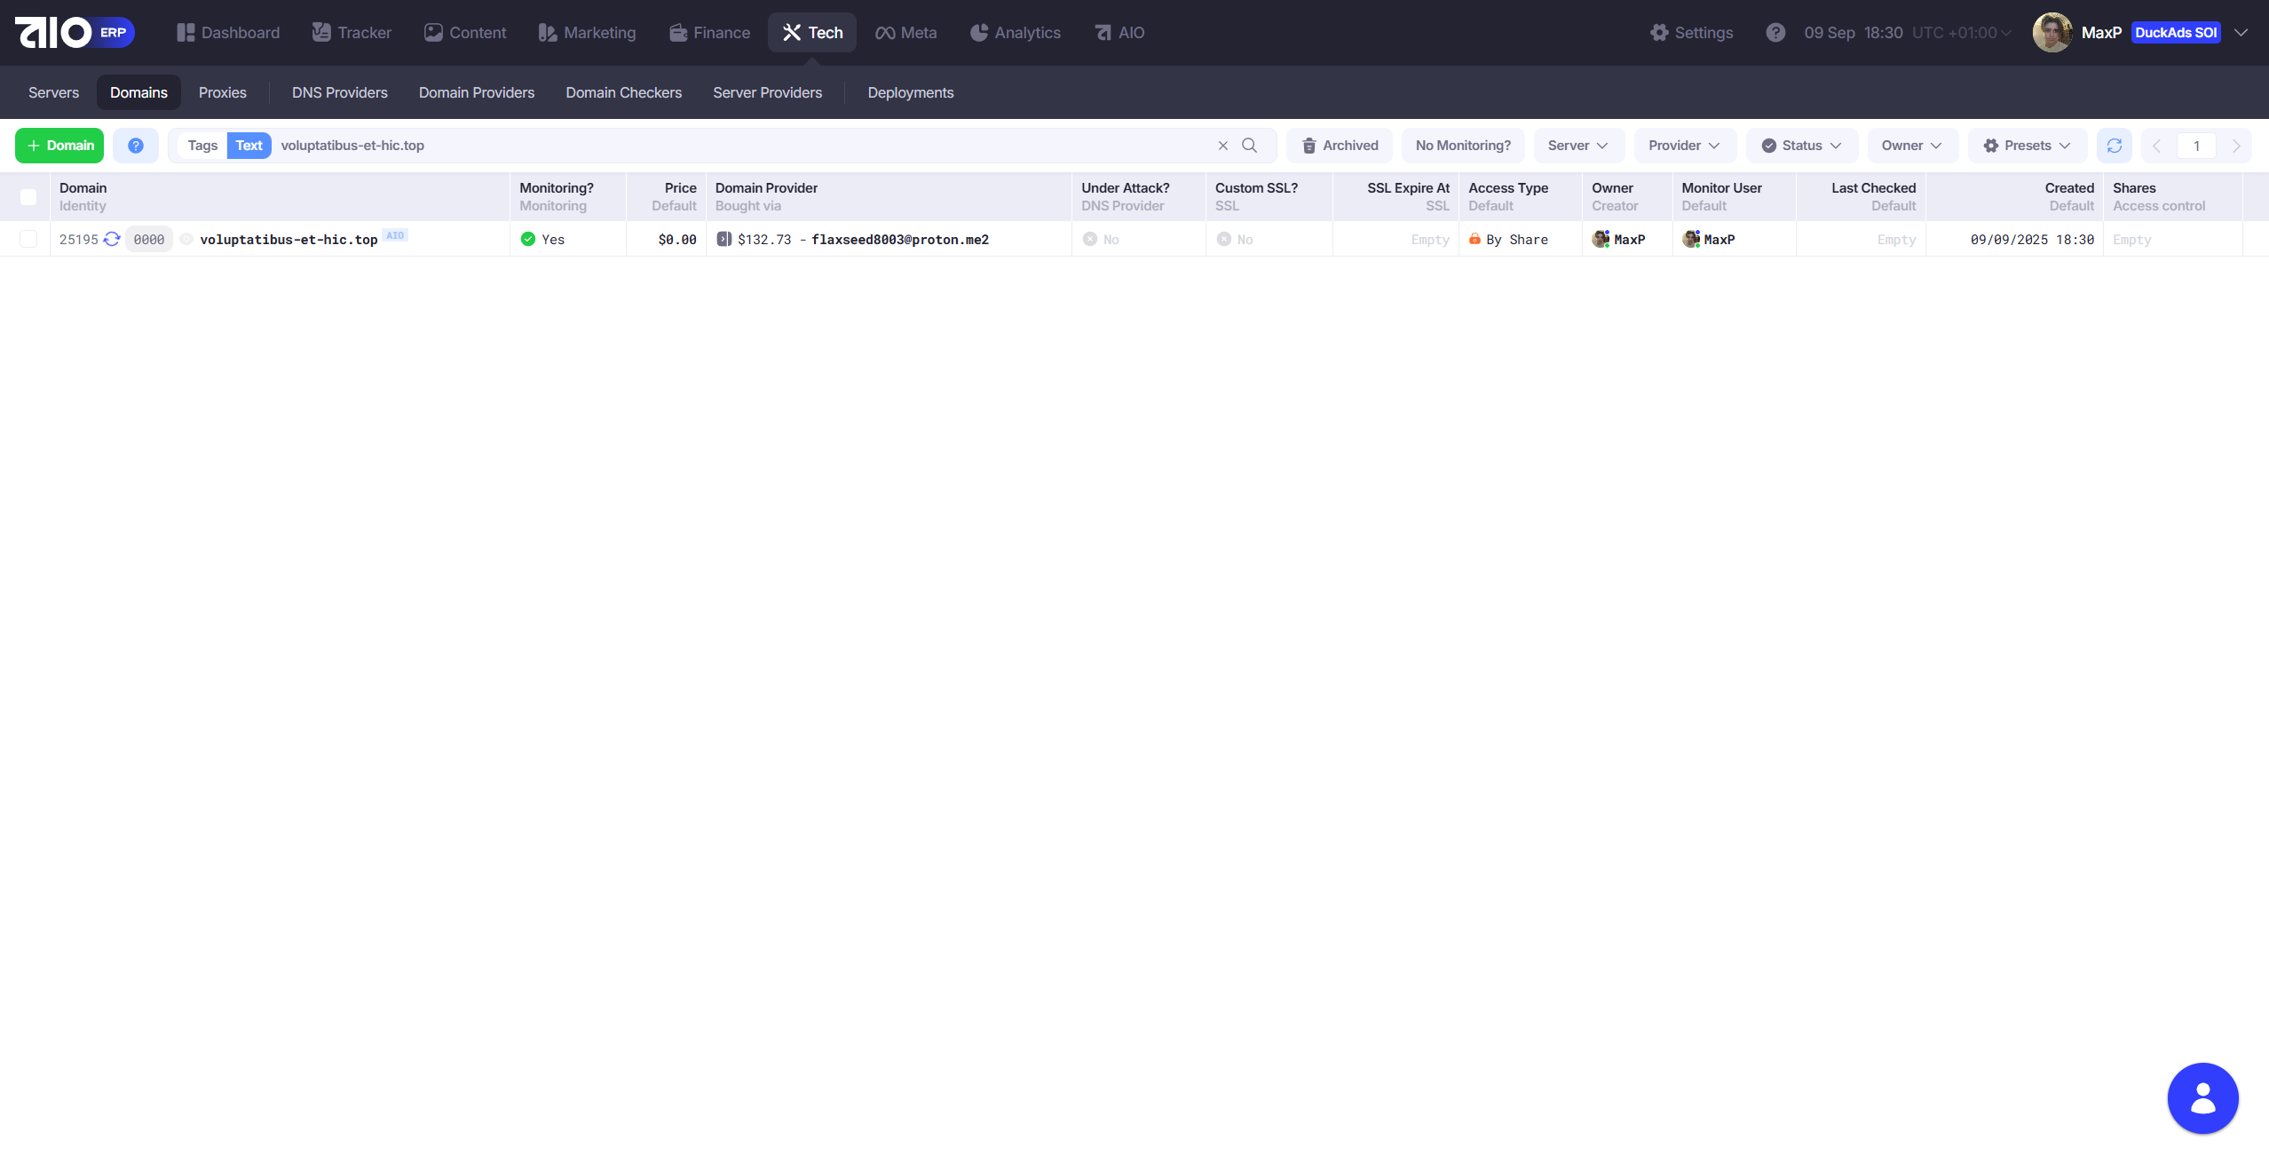Expand the user account chevron
This screenshot has width=2269, height=1164.
[x=2241, y=33]
